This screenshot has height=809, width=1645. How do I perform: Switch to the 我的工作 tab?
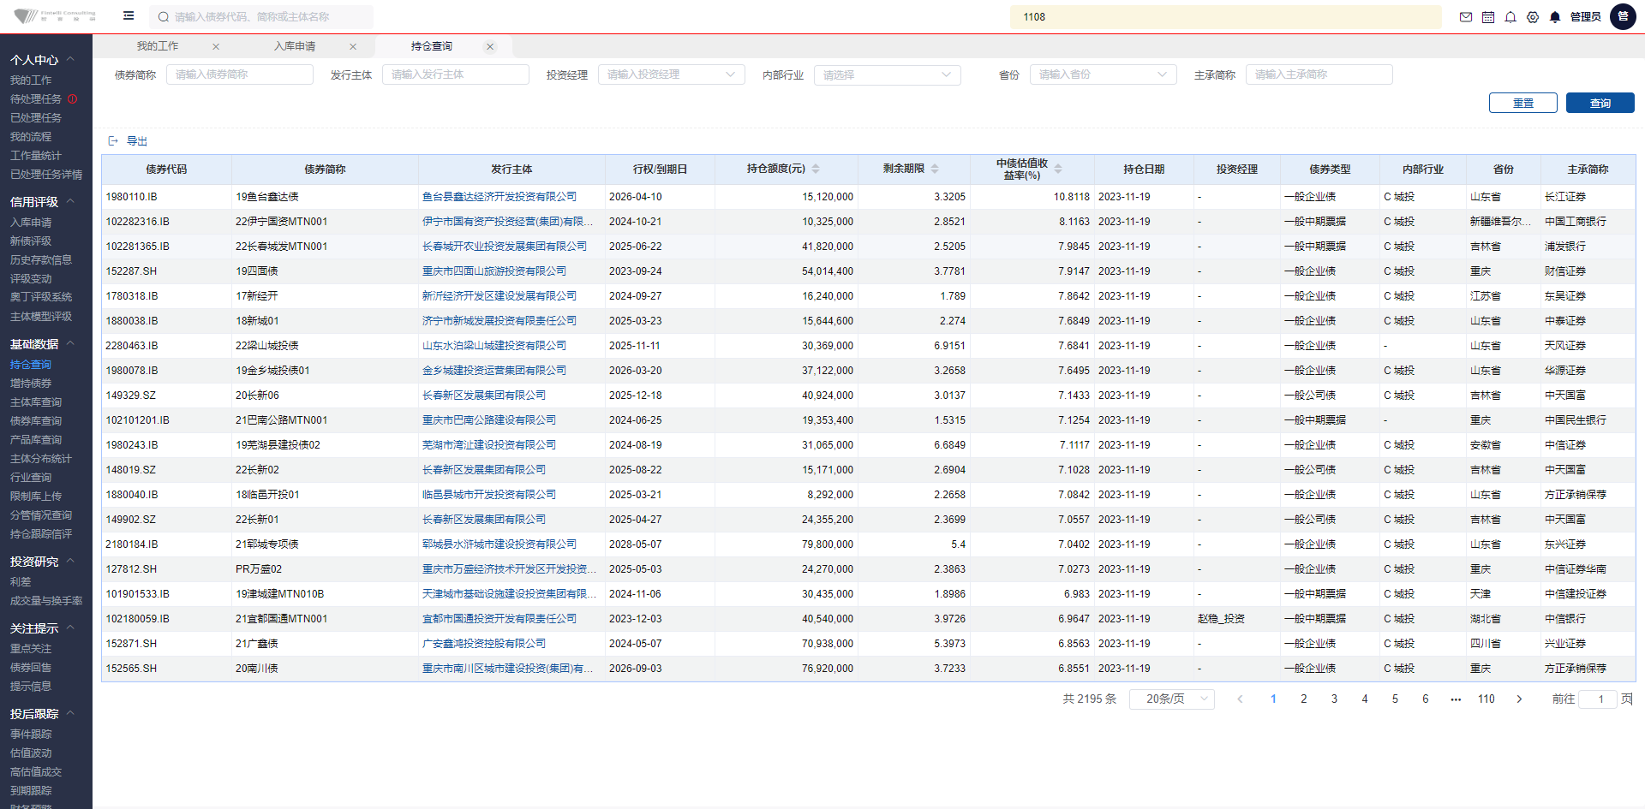(x=158, y=46)
